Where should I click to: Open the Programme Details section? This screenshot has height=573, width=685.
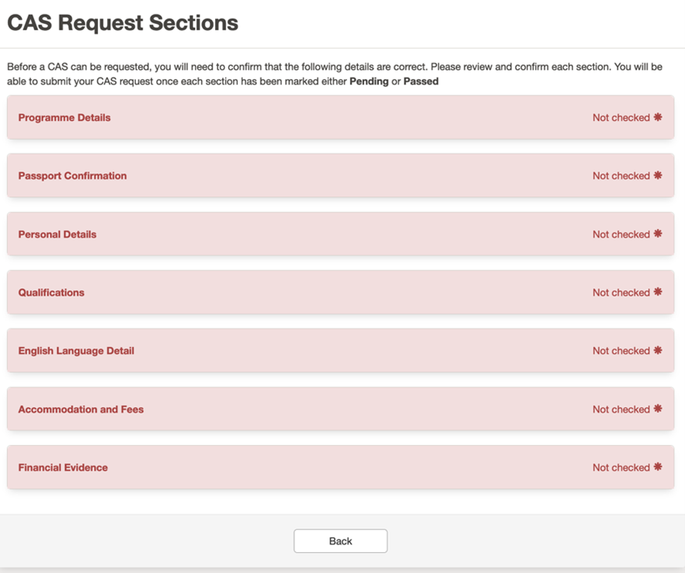pos(64,118)
